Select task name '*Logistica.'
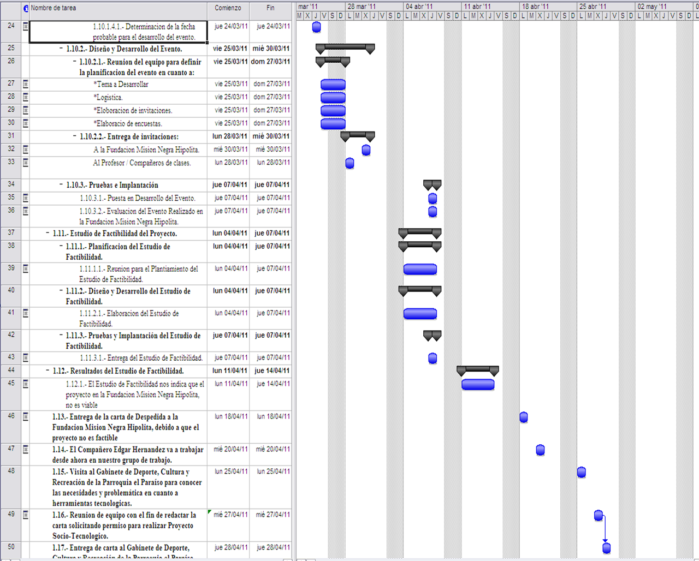The height and width of the screenshot is (561, 699). [x=108, y=98]
